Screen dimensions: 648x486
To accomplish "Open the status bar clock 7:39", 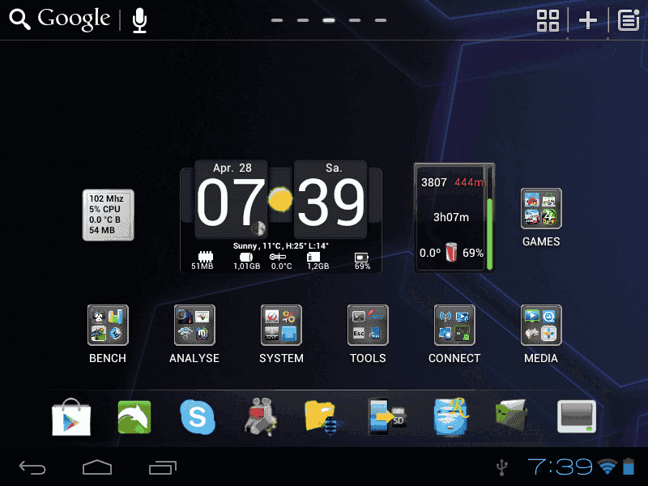I will [561, 467].
